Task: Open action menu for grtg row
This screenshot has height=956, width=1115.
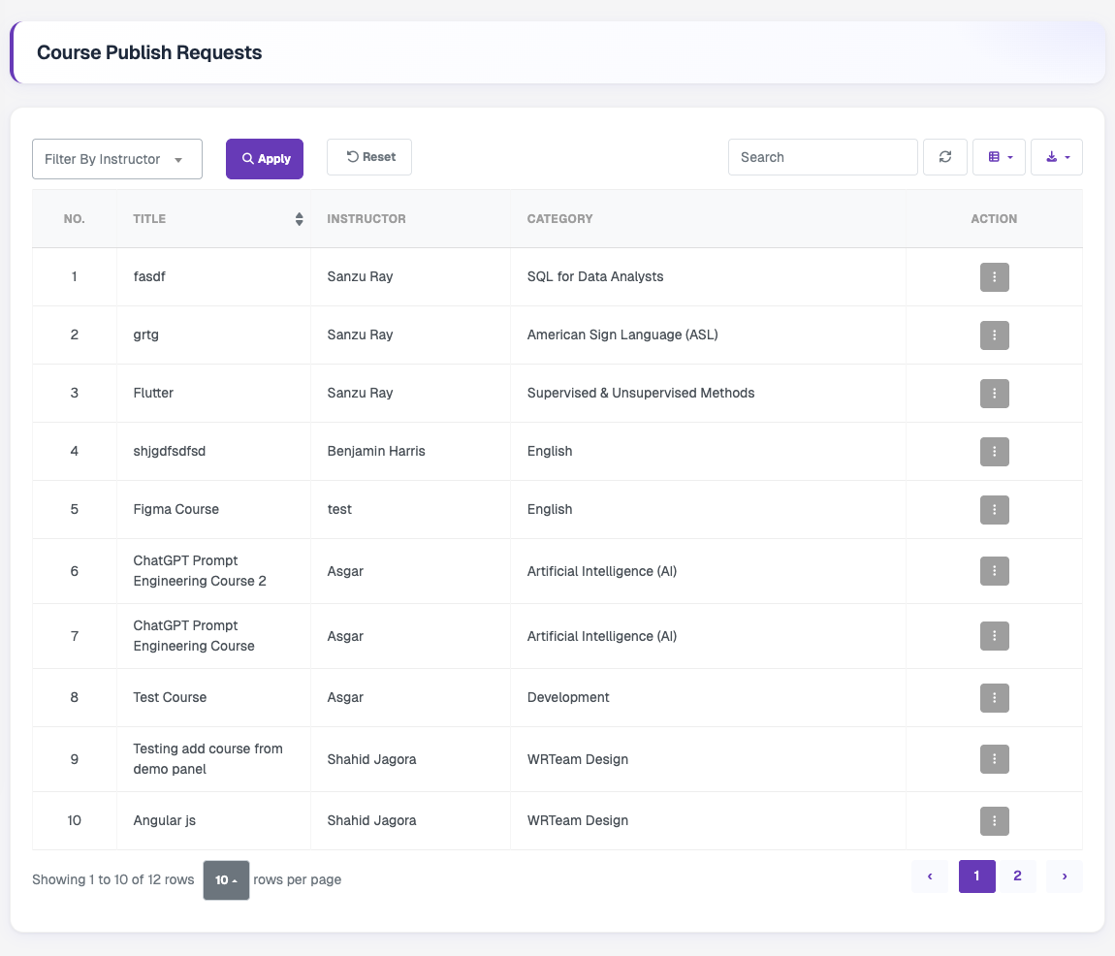Action: coord(994,335)
